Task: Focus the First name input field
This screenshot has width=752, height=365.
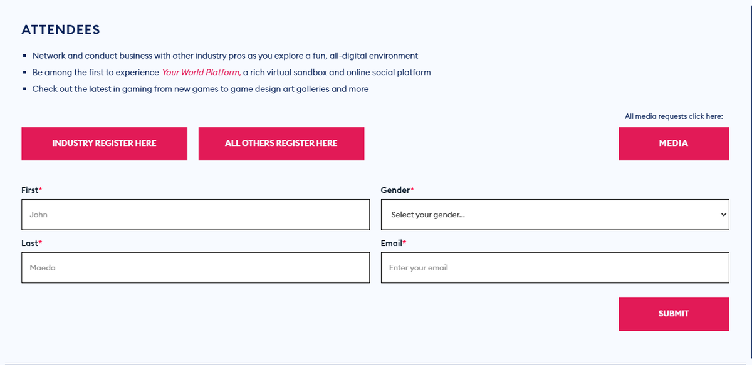Action: [196, 215]
